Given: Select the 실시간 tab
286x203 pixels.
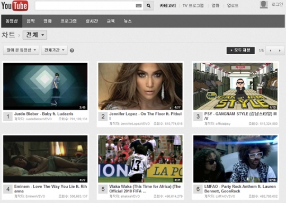Looking at the screenshot, I should [92, 21].
